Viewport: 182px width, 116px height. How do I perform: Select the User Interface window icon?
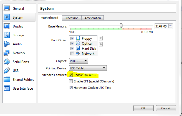click(x=7, y=88)
